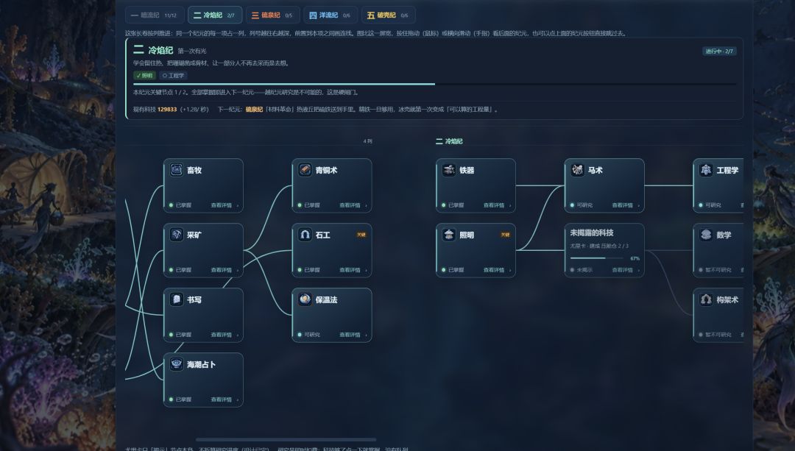Open 查看详情 for 青铜术
The width and height of the screenshot is (795, 451).
[x=353, y=205]
